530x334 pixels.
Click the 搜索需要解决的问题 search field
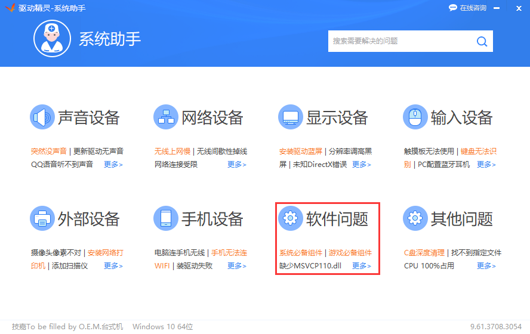[x=400, y=41]
